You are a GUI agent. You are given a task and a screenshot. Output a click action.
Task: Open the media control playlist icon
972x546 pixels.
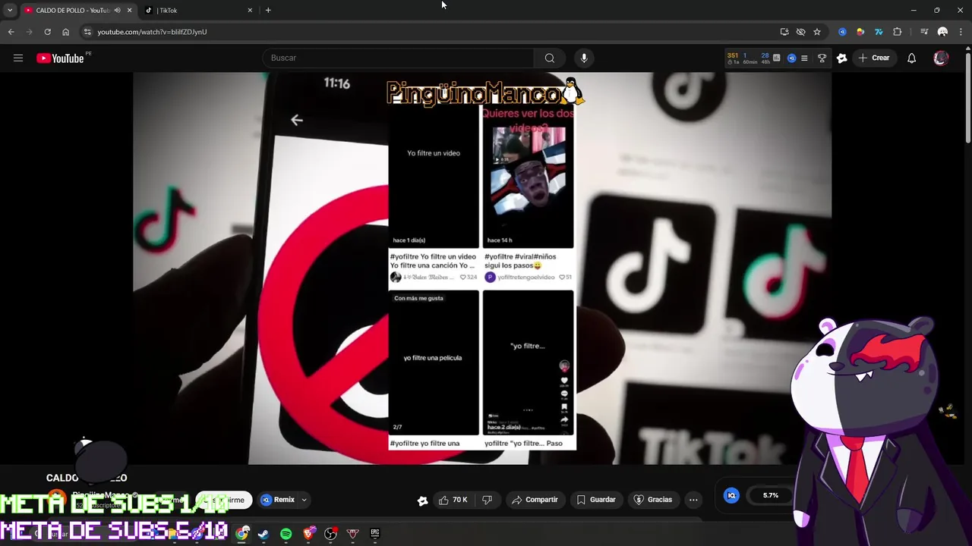pos(924,32)
